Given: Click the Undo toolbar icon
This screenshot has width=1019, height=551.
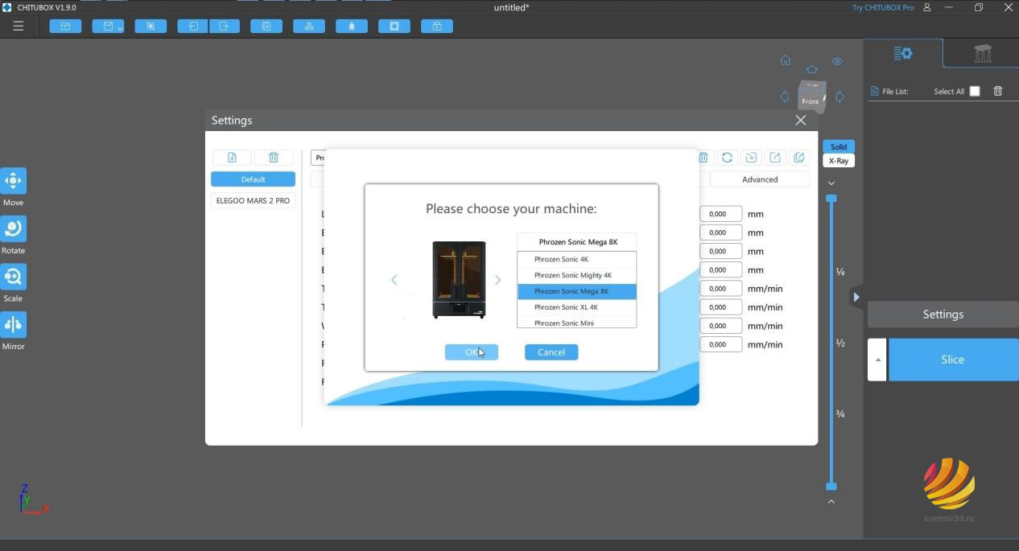Looking at the screenshot, I should (x=193, y=26).
